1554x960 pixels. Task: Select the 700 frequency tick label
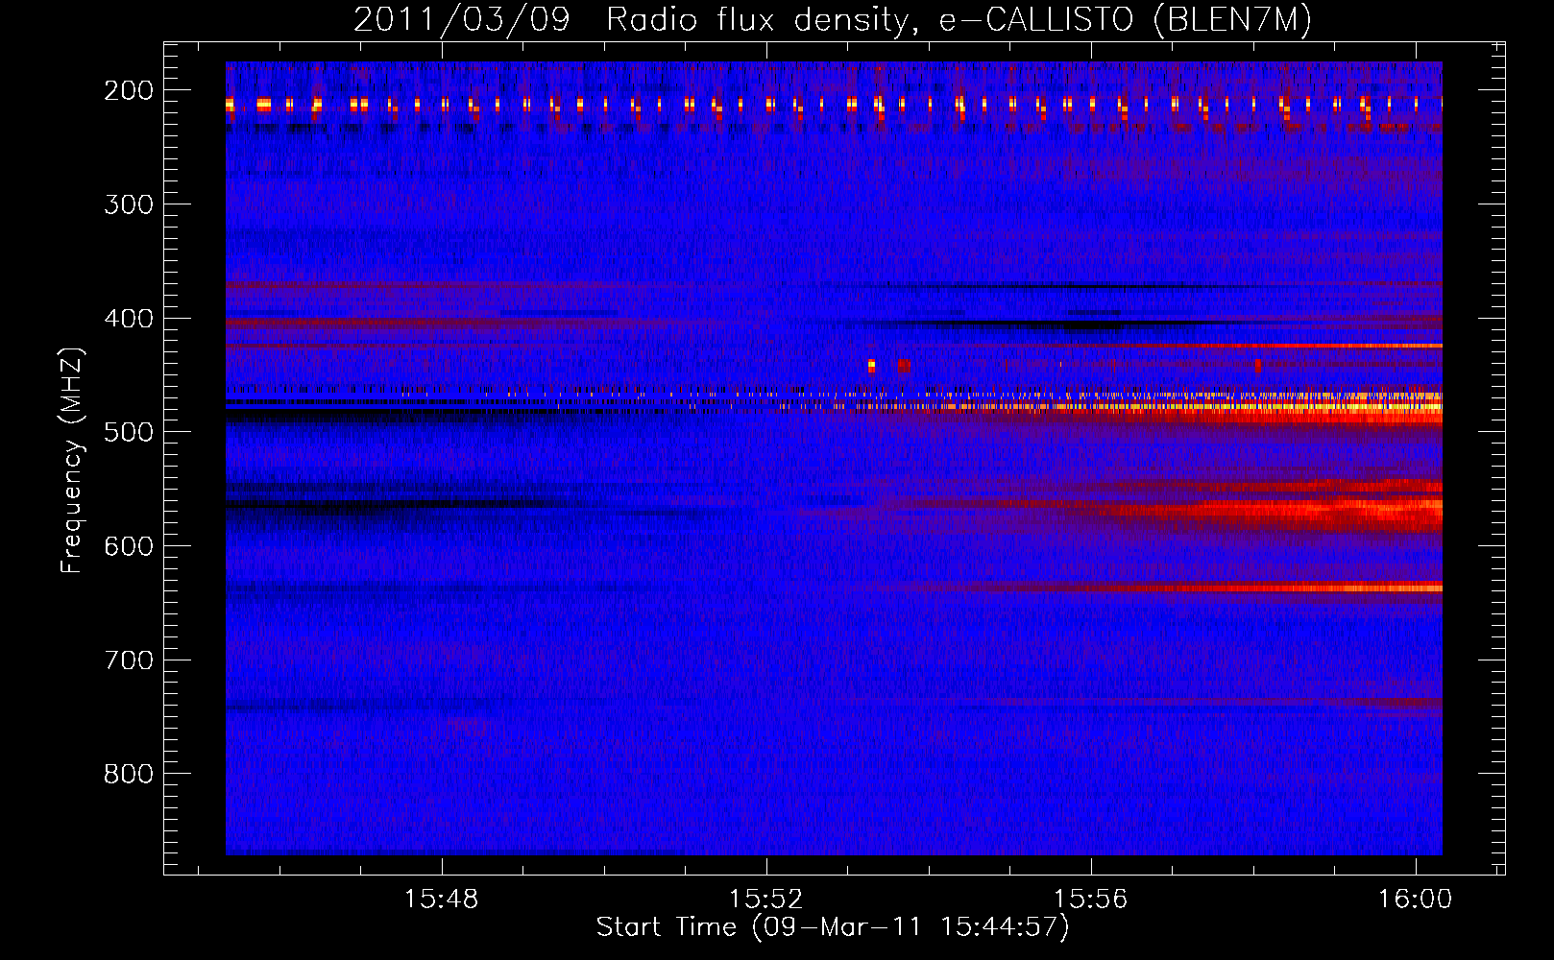point(128,660)
